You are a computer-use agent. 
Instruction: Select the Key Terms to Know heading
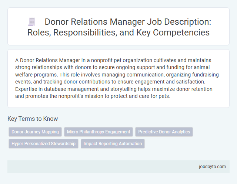pos(33,119)
